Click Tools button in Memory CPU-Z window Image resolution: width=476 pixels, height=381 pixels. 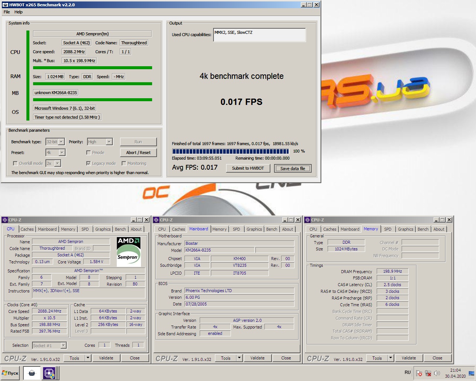(x=377, y=358)
